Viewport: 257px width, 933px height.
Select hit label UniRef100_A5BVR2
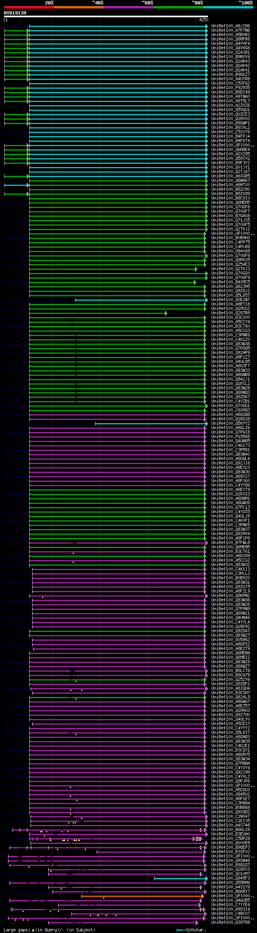[x=230, y=35]
